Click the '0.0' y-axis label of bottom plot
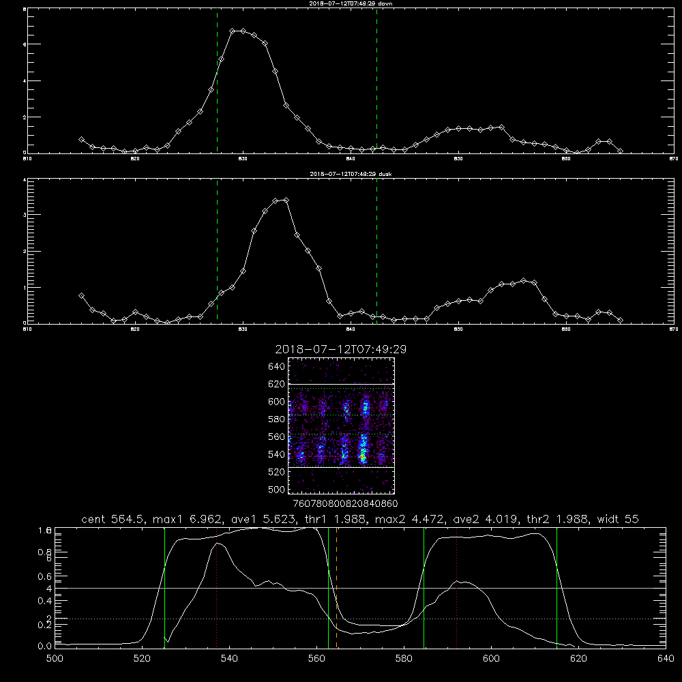 (x=44, y=646)
